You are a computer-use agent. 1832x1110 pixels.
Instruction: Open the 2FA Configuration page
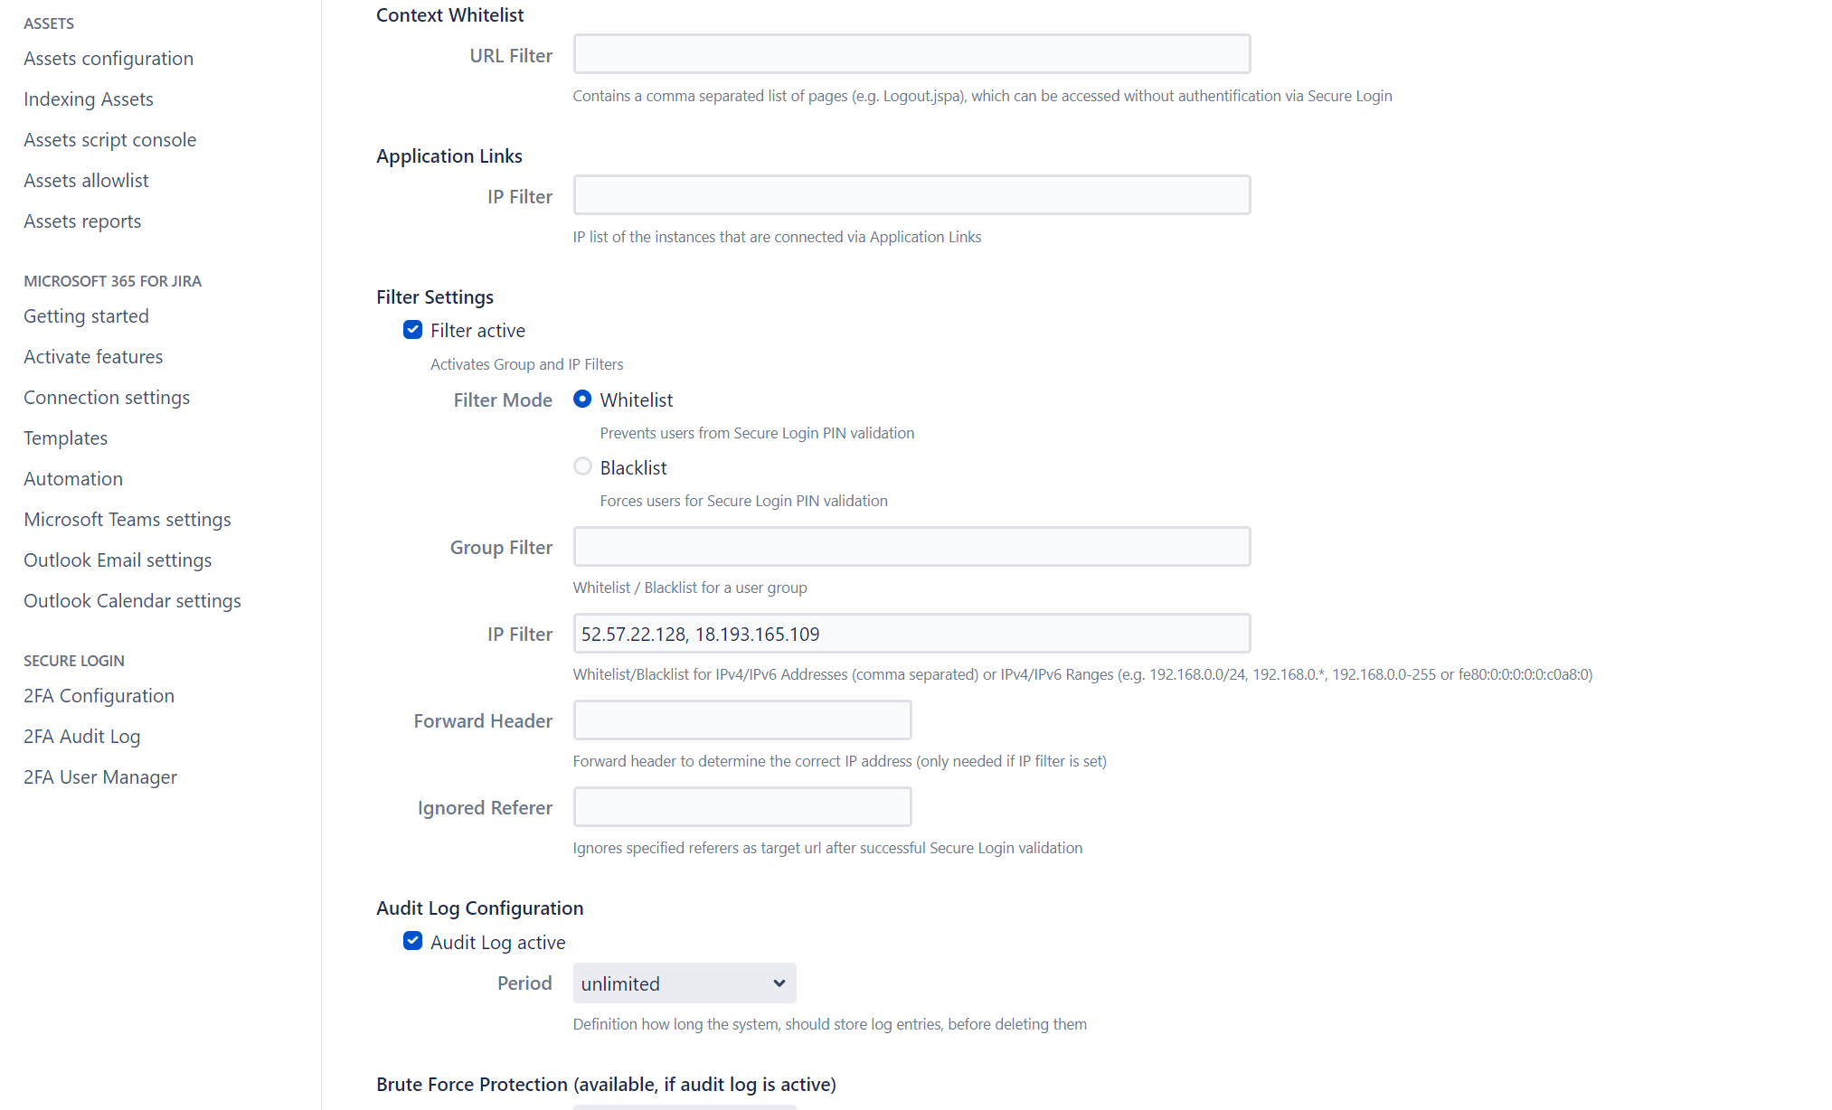[99, 696]
